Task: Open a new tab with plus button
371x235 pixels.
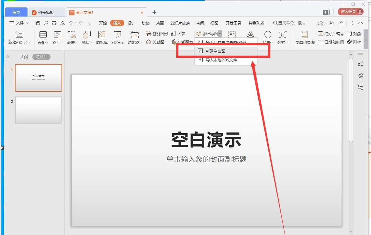Action: [x=154, y=12]
